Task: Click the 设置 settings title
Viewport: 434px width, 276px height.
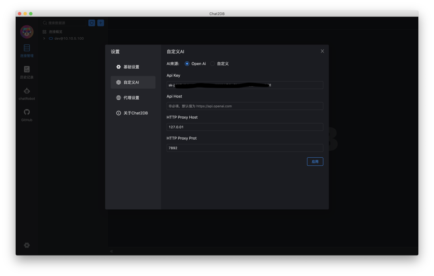Action: click(115, 52)
